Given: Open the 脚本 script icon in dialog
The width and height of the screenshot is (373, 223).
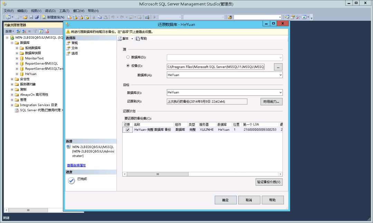Looking at the screenshot, I should click(119, 39).
